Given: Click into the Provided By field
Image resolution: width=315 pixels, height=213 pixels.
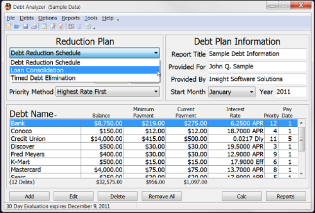Looking at the screenshot, I should (x=257, y=79).
